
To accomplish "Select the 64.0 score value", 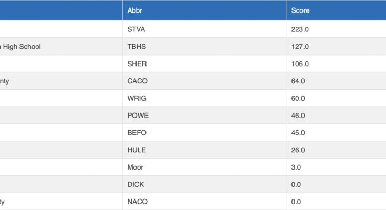I will [298, 81].
